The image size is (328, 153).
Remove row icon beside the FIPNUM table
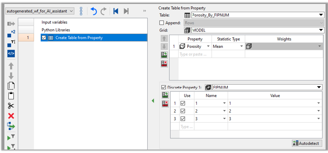165,104
